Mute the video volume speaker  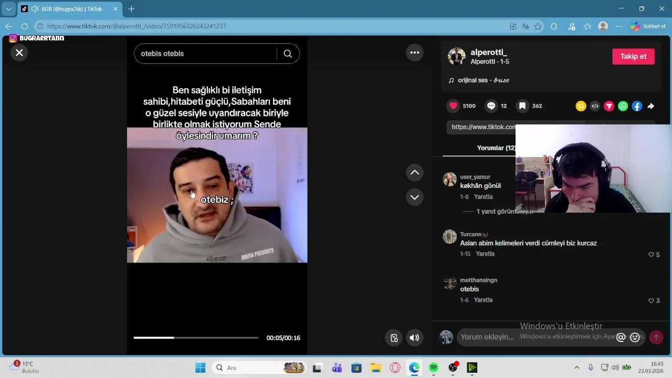pyautogui.click(x=414, y=338)
